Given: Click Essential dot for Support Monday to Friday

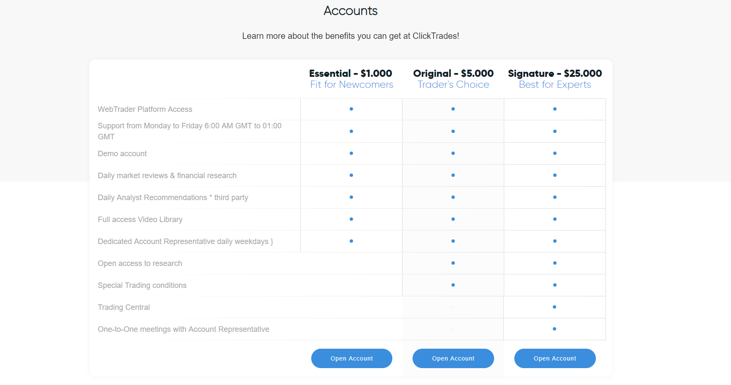Looking at the screenshot, I should coord(351,131).
